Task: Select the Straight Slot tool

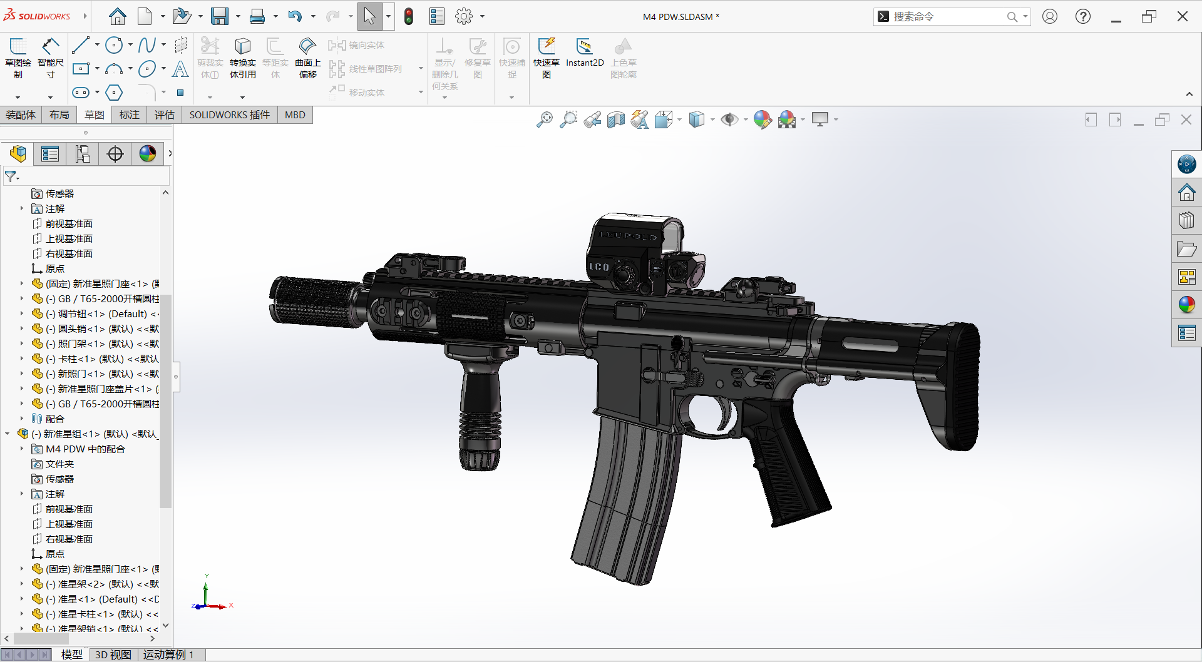Action: tap(81, 93)
